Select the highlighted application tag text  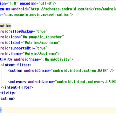(x=5, y=26)
